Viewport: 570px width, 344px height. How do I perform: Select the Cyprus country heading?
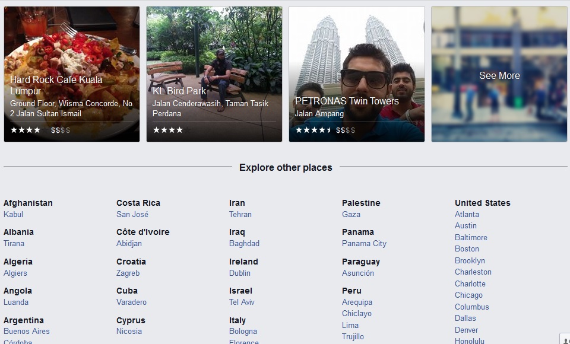[x=131, y=320]
